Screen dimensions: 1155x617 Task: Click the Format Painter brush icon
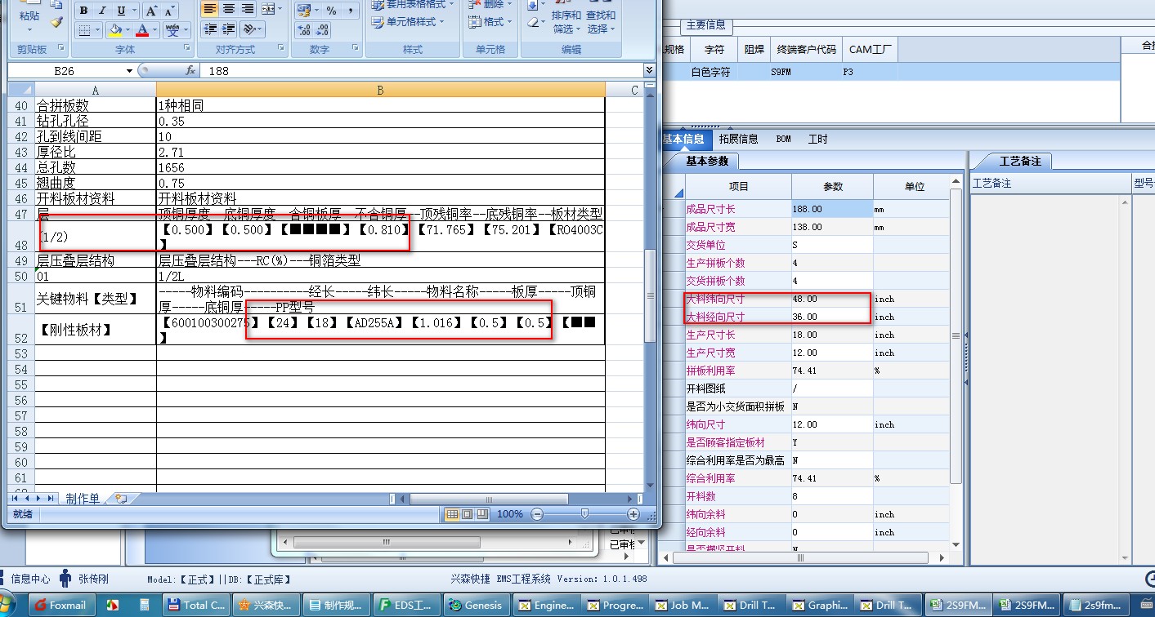click(56, 23)
